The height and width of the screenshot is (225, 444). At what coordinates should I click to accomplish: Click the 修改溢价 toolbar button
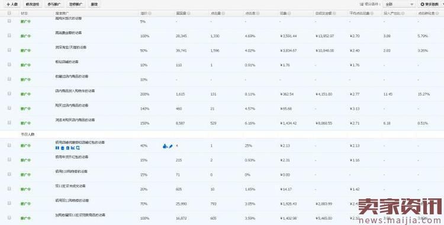click(33, 5)
